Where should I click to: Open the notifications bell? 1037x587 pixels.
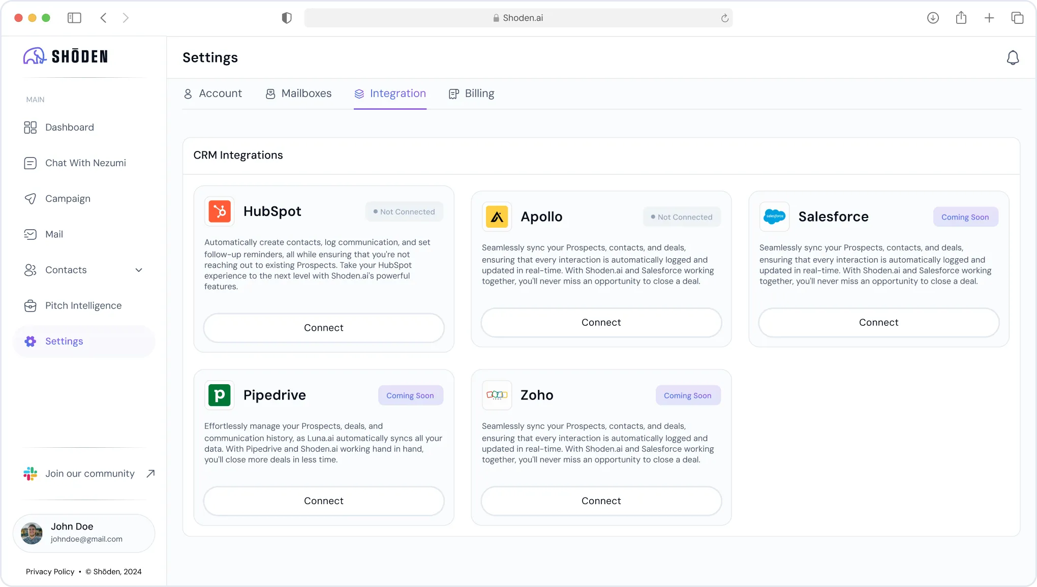coord(1013,57)
